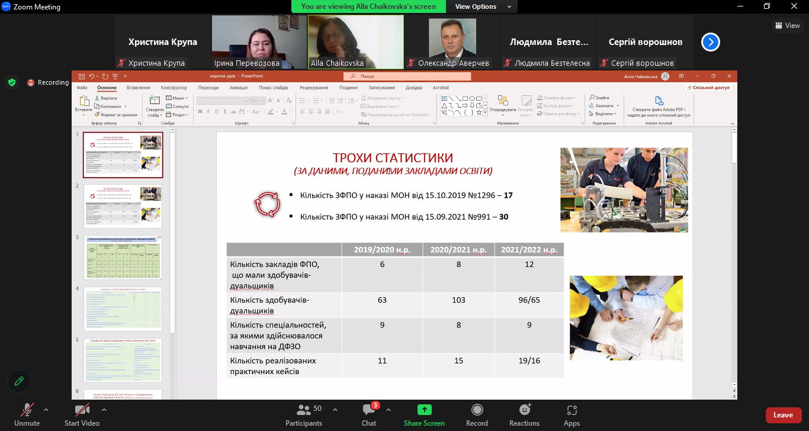Select slide 3 thumbnail in the panel
This screenshot has width=809, height=431.
tap(123, 258)
